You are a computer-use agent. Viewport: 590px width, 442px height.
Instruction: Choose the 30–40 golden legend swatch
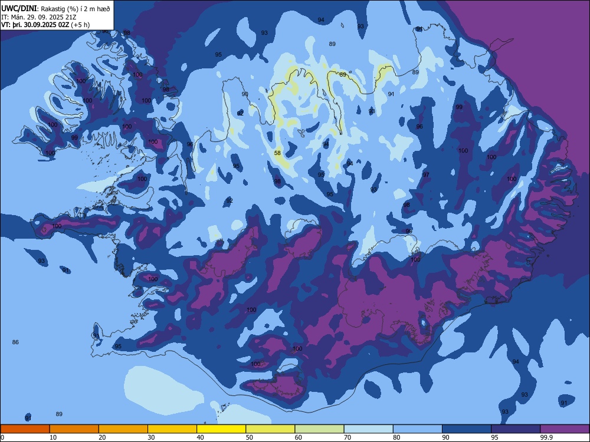point(172,429)
